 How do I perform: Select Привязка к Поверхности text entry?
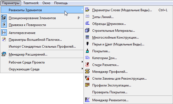click(27, 25)
